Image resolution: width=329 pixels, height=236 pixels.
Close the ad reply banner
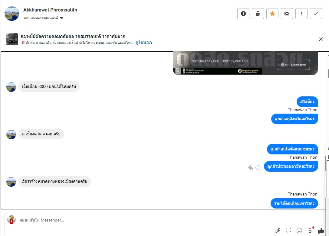point(321,39)
